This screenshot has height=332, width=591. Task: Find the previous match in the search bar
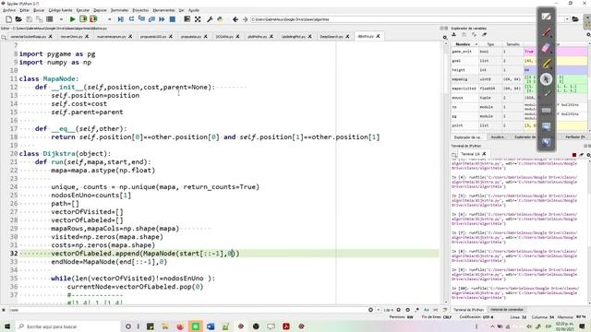pyautogui.click(x=398, y=310)
